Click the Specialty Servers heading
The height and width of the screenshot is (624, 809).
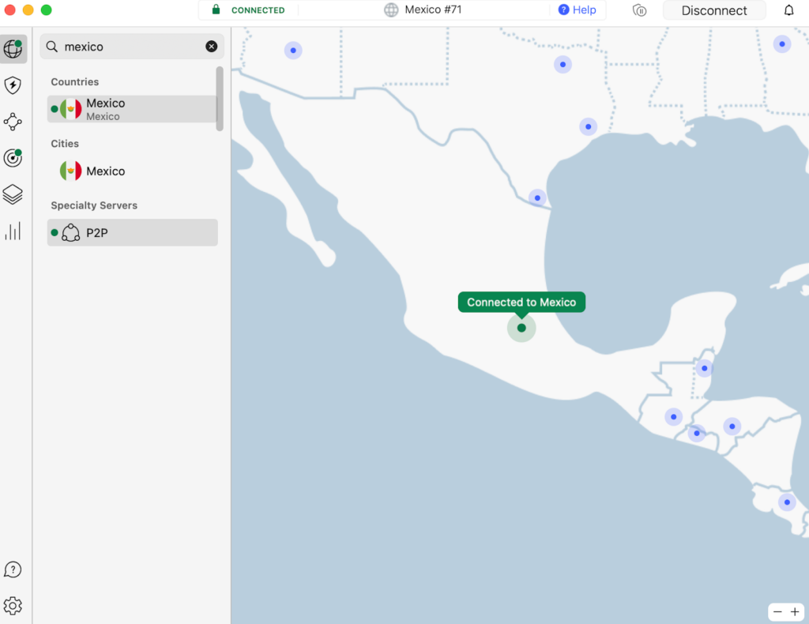coord(94,205)
